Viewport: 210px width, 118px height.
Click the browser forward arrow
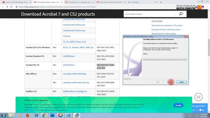click(x=7, y=7)
